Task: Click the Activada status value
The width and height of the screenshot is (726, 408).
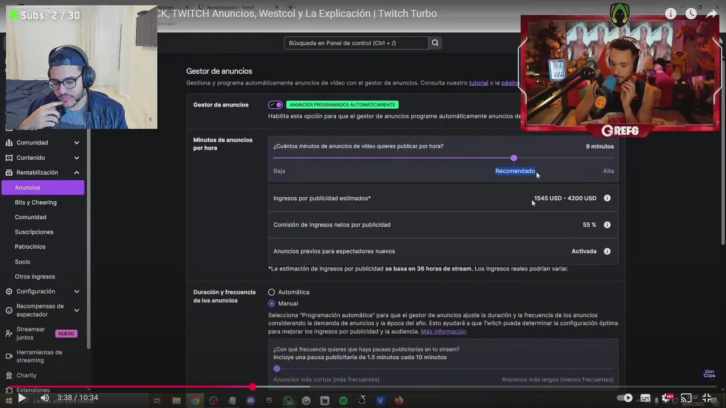Action: click(x=584, y=251)
